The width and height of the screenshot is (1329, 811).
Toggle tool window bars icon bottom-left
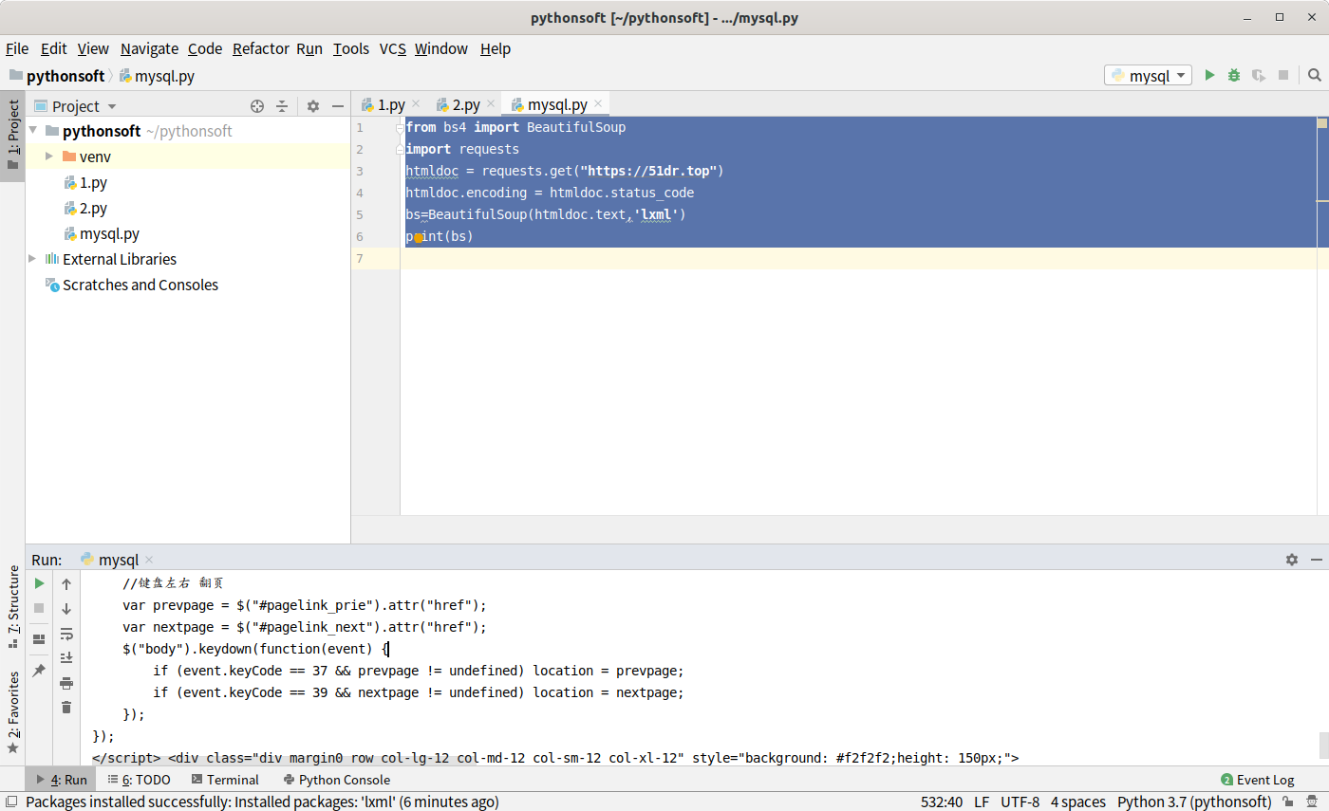pyautogui.click(x=11, y=802)
